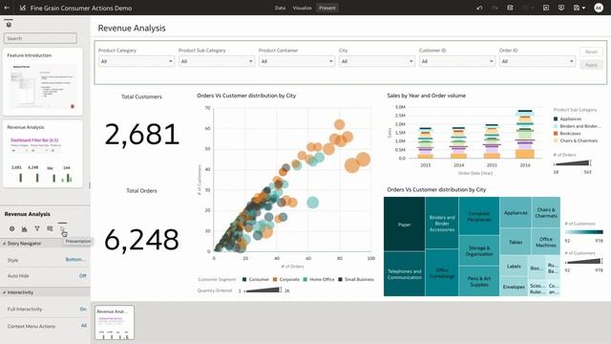Select the Office Machines treemap tile
The width and height of the screenshot is (611, 344).
click(545, 242)
